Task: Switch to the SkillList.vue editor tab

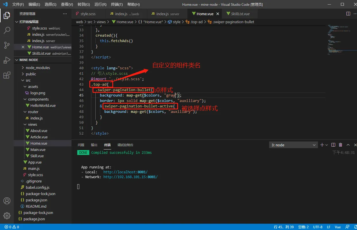Action: tap(240, 14)
